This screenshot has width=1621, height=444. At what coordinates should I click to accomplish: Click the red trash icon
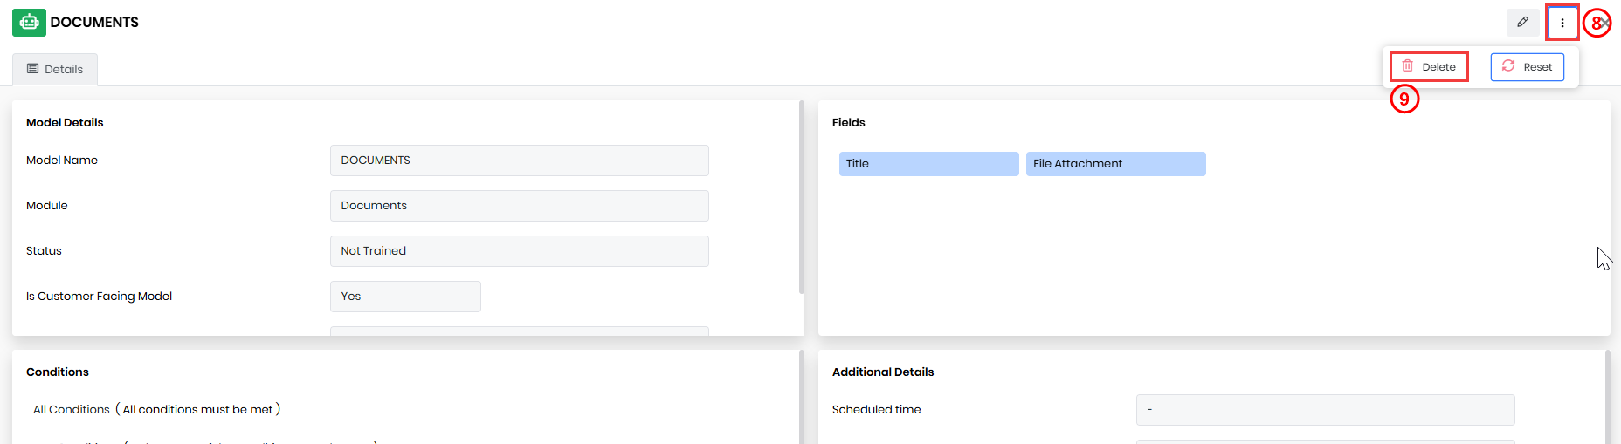coord(1408,66)
